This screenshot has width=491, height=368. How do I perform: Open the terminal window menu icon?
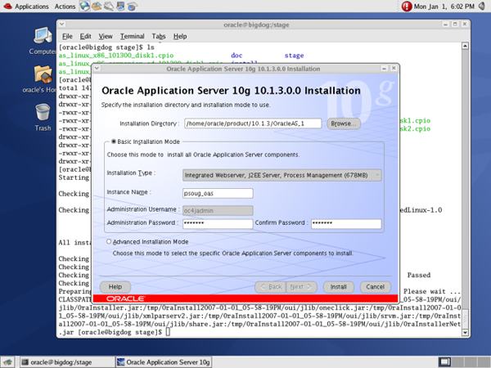pyautogui.click(x=61, y=24)
